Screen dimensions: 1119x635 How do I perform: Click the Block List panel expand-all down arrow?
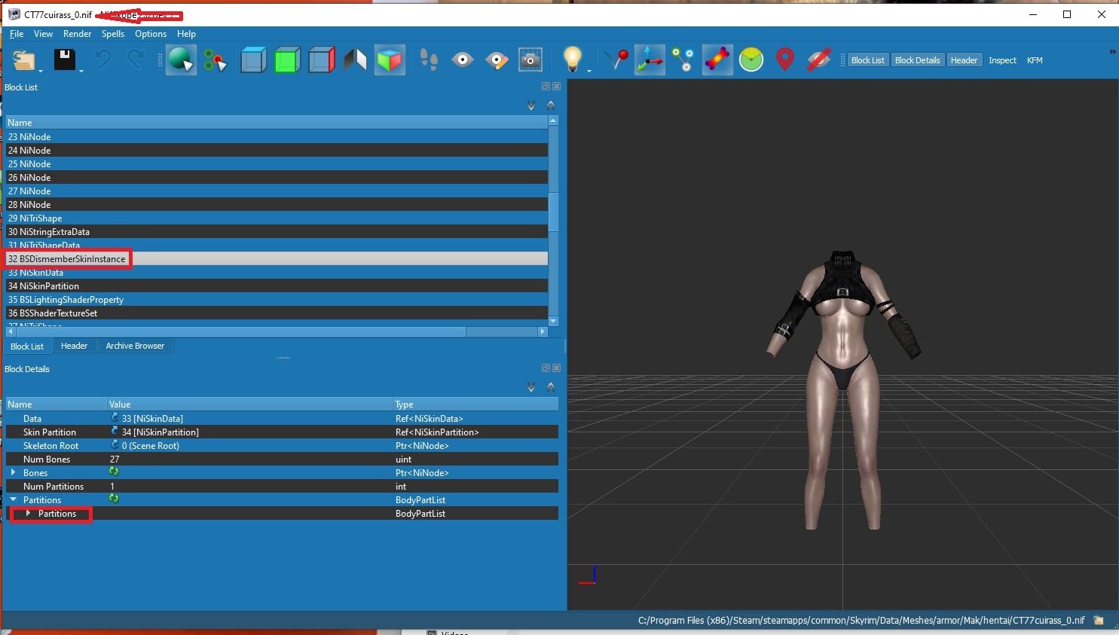[531, 105]
